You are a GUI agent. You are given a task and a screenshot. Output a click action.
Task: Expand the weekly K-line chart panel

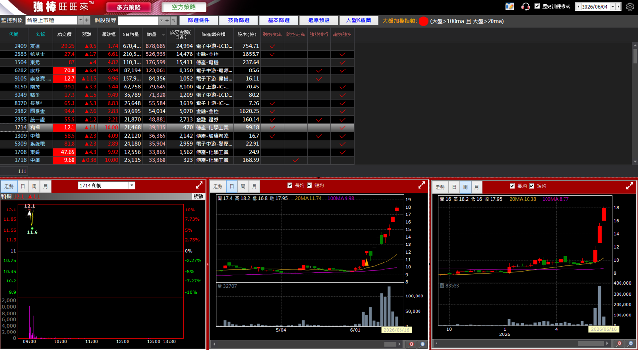(630, 186)
